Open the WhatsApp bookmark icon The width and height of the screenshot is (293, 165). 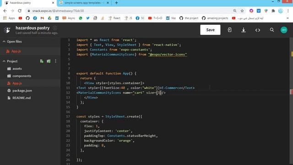click(x=81, y=18)
